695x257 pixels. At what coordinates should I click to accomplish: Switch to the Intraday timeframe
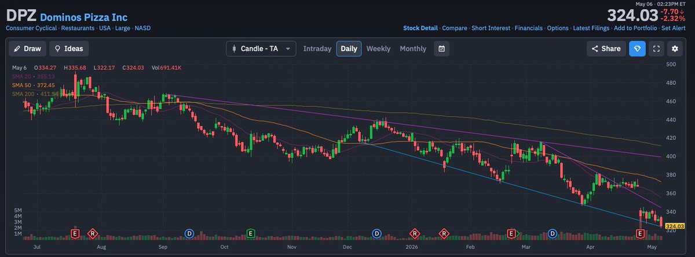tap(317, 49)
